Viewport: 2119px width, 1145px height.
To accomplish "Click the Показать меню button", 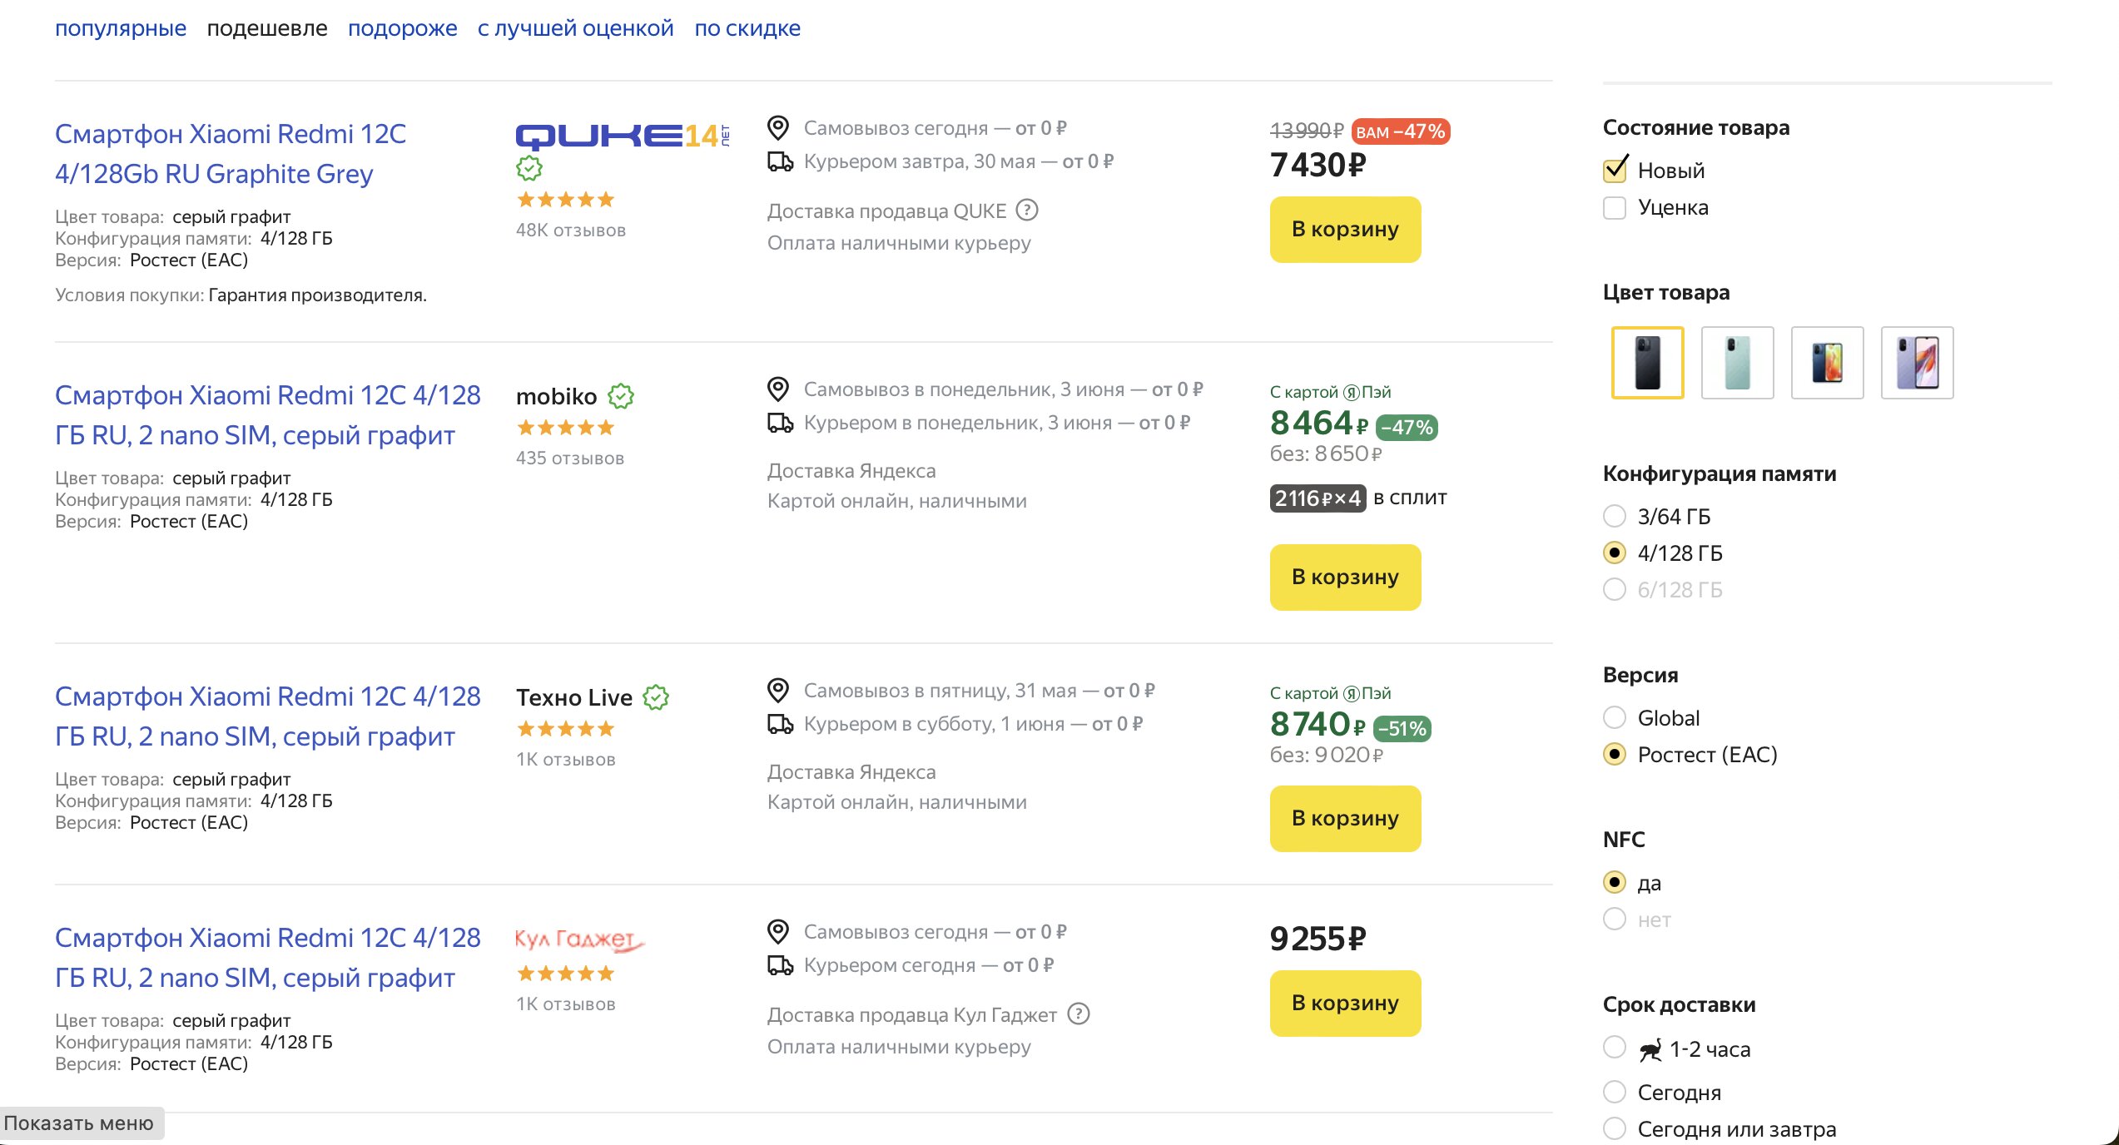I will click(x=80, y=1123).
